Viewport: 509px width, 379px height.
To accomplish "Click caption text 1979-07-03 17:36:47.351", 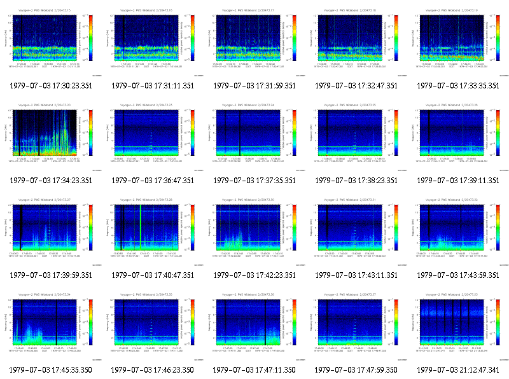I will pos(153,181).
